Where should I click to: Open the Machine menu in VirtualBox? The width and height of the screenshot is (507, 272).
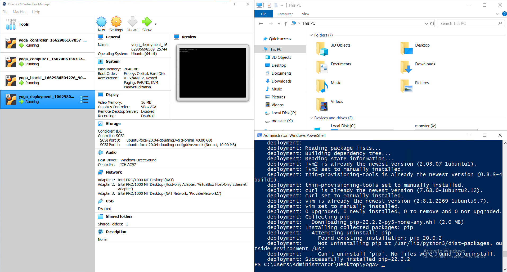20,12
